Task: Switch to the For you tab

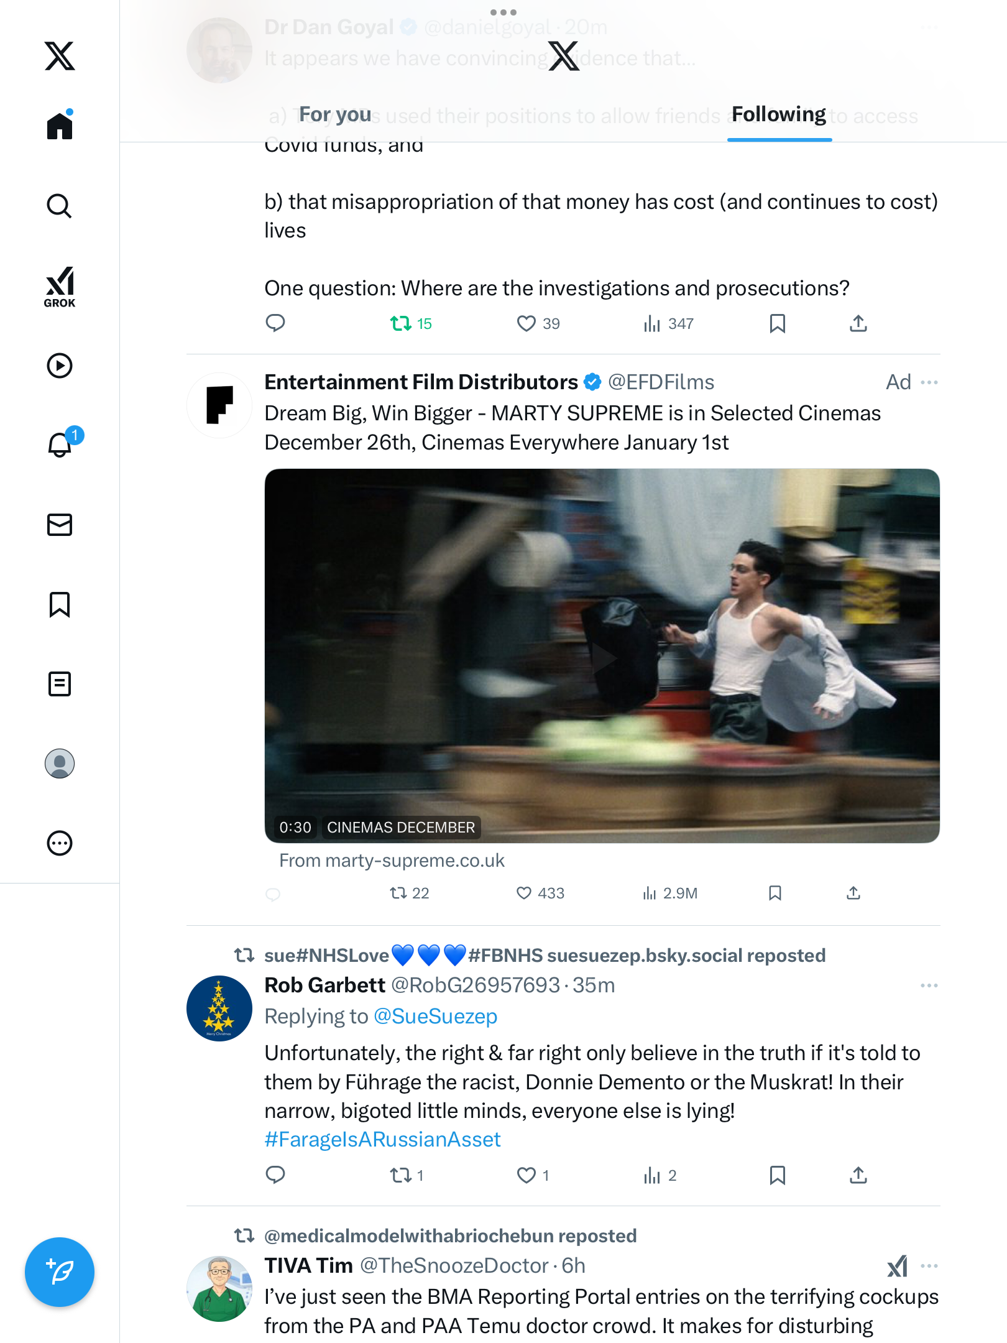Action: [x=335, y=114]
